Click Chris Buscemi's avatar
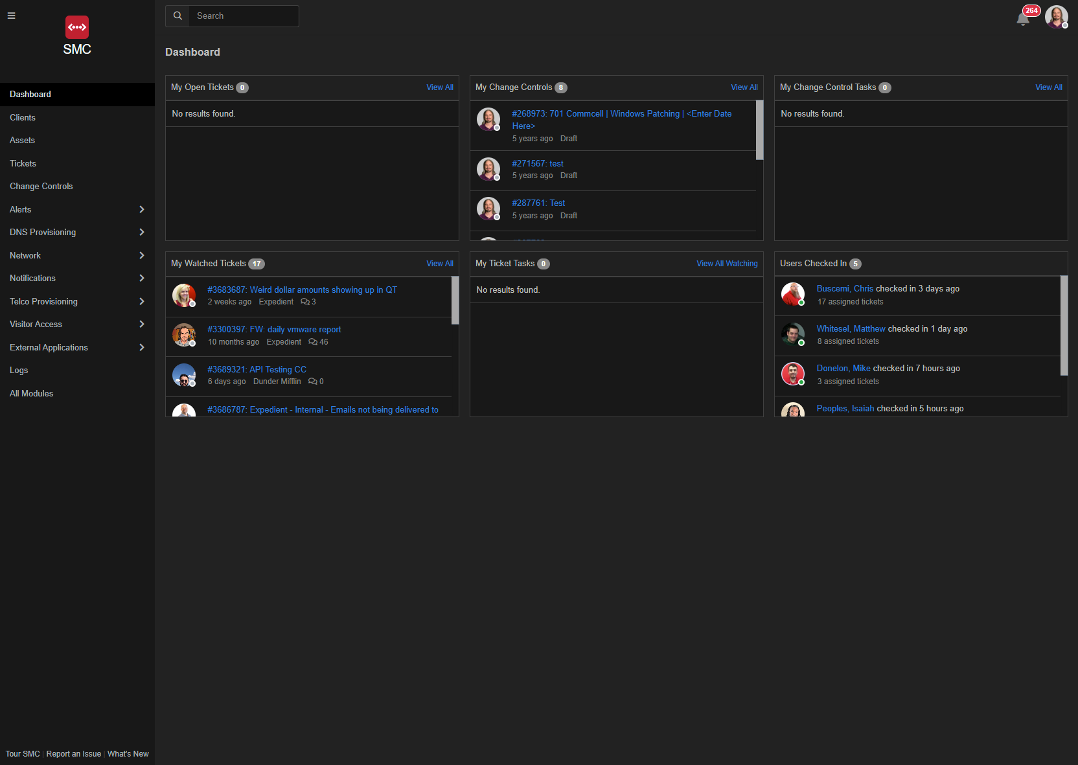 [x=792, y=294]
